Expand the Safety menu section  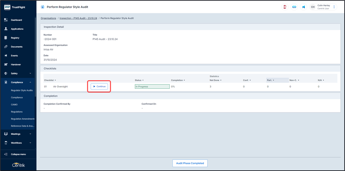pos(30,73)
